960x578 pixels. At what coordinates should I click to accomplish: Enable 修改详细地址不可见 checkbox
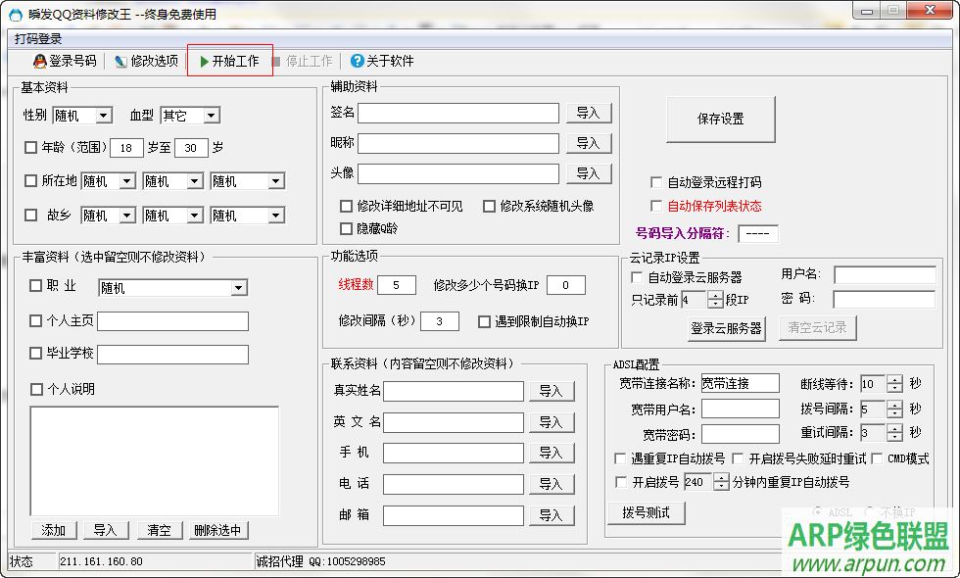tap(347, 207)
